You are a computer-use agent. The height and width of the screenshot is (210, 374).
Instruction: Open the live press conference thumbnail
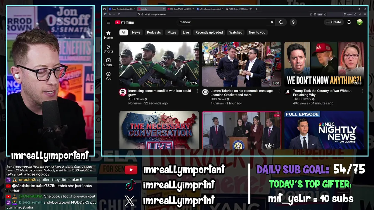242,130
